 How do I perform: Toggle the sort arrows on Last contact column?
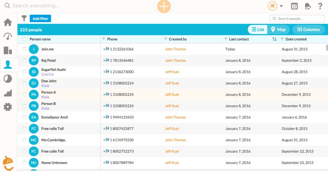point(274,39)
